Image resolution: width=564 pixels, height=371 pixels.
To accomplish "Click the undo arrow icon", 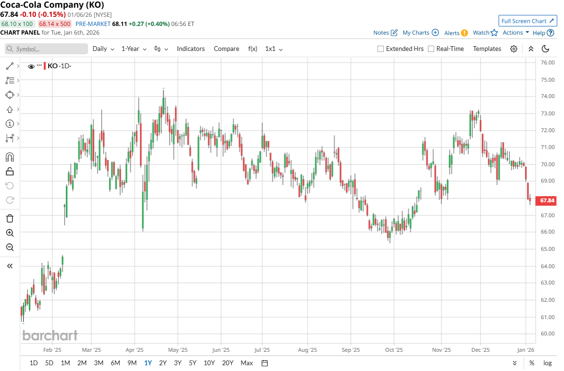I will [10, 185].
